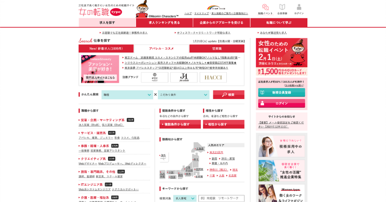Click the JA jun ashida brand logo
386x202 pixels.
tap(184, 77)
